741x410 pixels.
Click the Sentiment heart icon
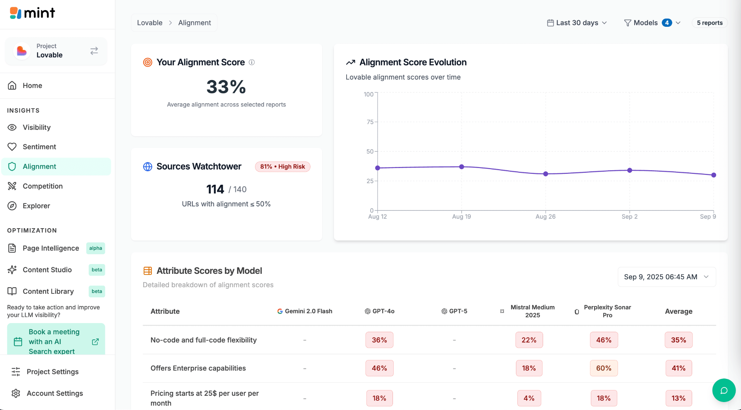tap(12, 147)
